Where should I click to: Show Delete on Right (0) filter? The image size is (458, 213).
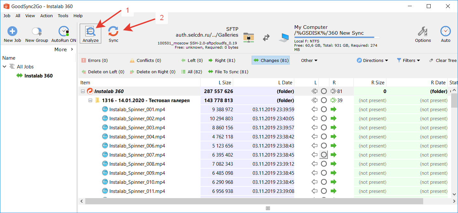[152, 72]
